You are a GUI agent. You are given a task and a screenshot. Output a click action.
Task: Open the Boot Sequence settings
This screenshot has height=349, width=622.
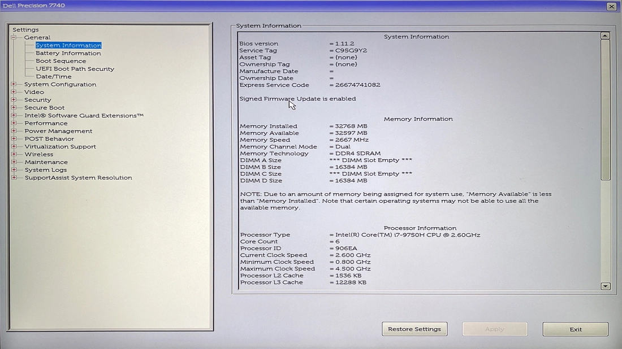click(61, 61)
